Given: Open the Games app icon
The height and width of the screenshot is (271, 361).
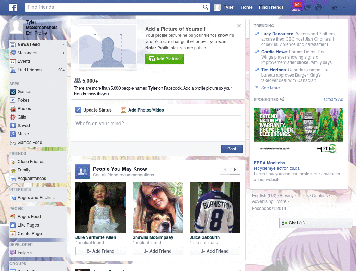Looking at the screenshot, I should pyautogui.click(x=13, y=92).
